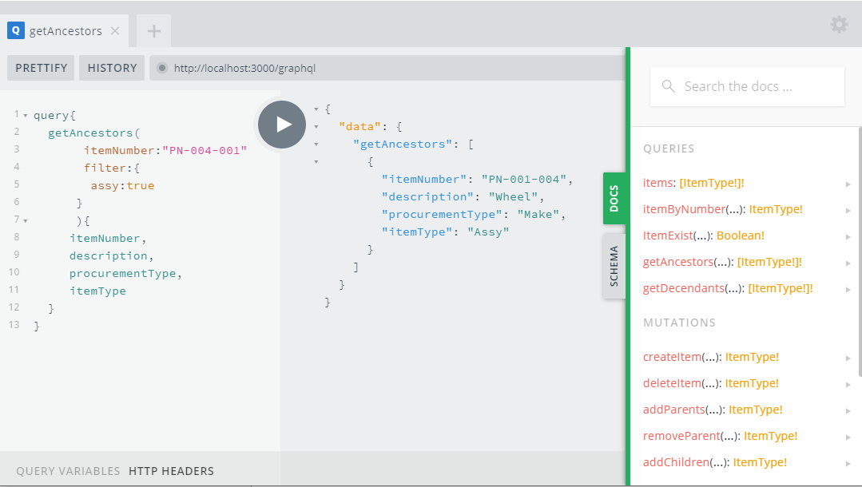Click the Q icon on getAncestors tab
The height and width of the screenshot is (487, 862).
[x=15, y=31]
